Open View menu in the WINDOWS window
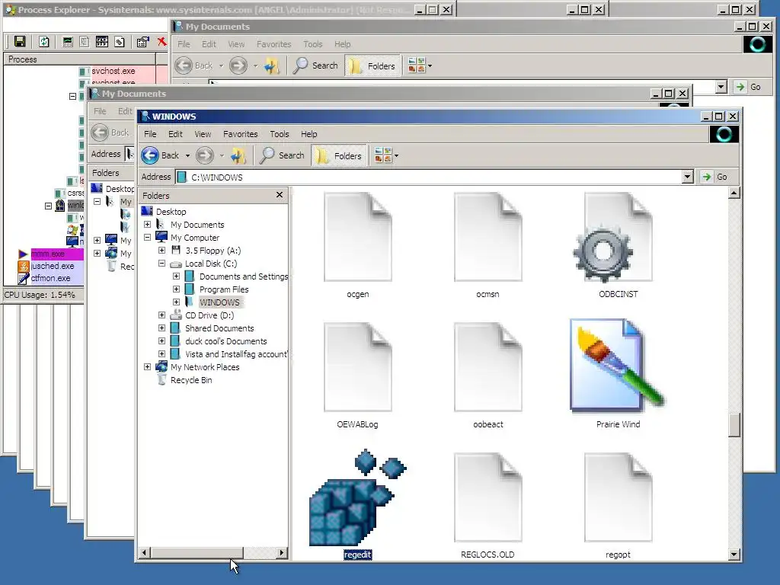 click(x=203, y=134)
